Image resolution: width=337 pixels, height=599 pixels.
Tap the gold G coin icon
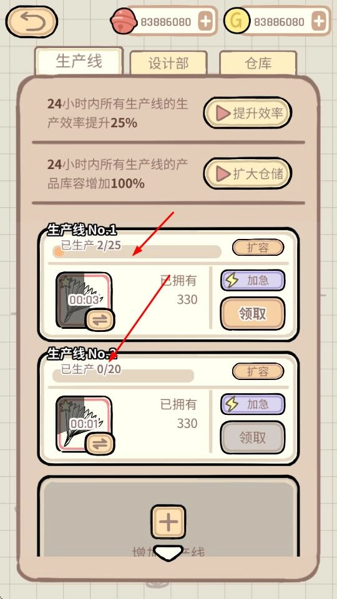pos(237,21)
